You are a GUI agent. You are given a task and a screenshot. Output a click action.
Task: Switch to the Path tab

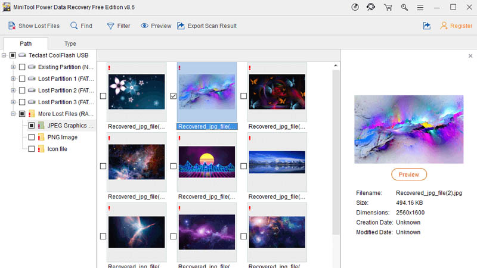(26, 43)
